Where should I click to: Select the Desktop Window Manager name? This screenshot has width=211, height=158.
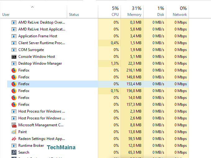[x=40, y=63]
